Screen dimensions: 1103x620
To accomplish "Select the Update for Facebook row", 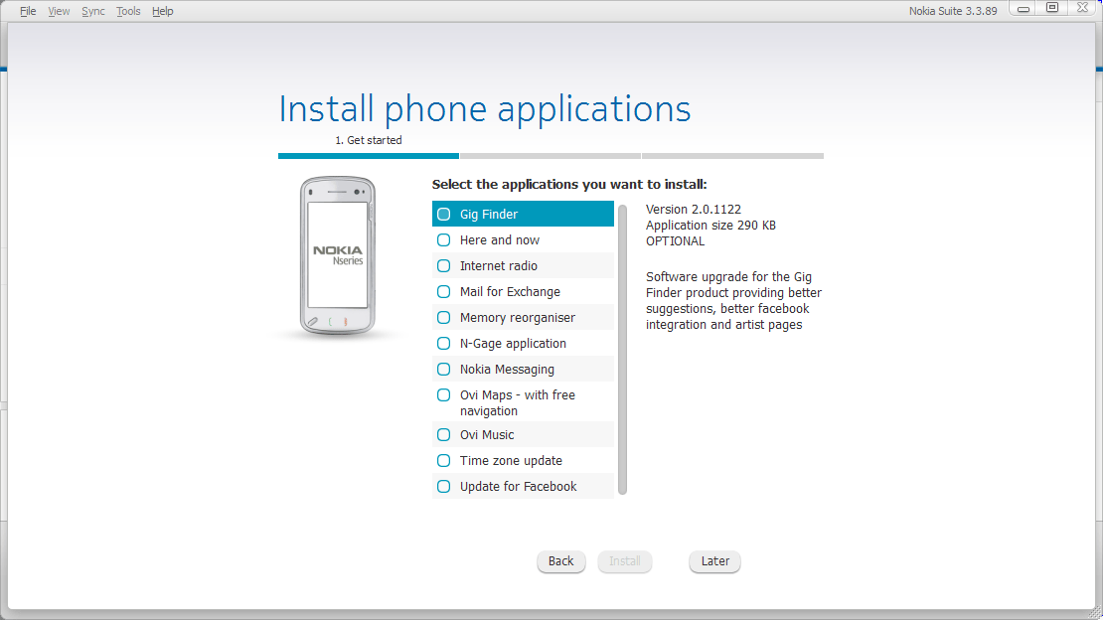I will [x=523, y=486].
